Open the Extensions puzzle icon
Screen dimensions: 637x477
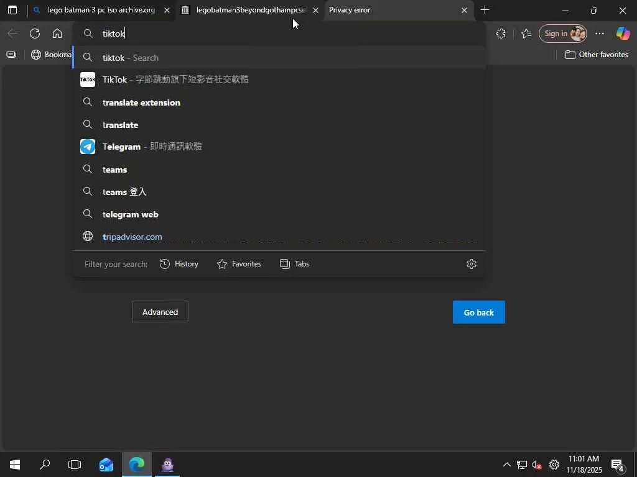point(501,34)
